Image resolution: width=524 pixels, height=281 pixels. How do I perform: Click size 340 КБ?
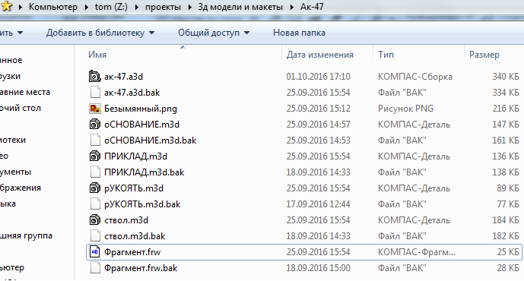(x=506, y=77)
